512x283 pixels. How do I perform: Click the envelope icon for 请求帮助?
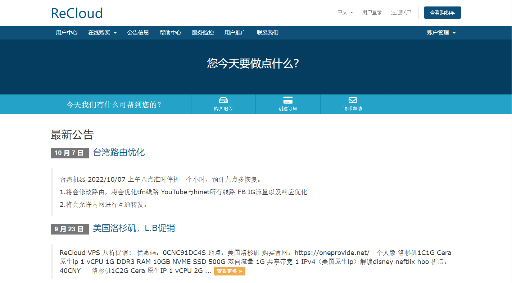click(x=353, y=100)
